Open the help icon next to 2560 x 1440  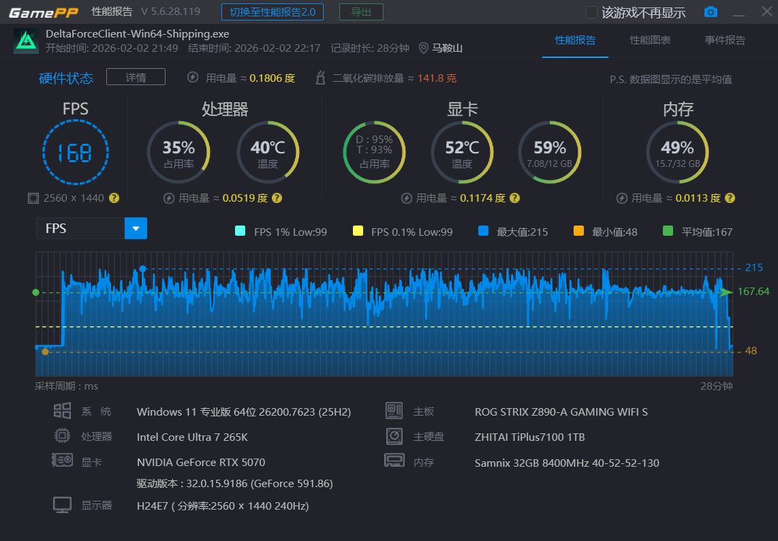pos(114,198)
